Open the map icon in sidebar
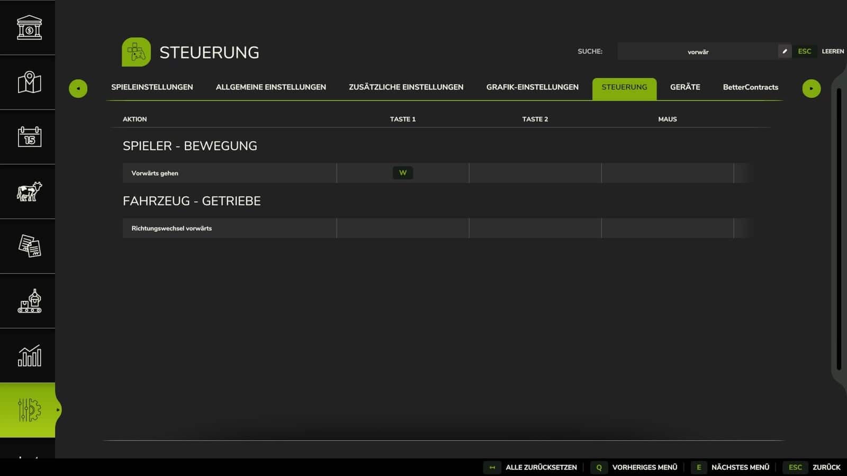Screen dimensions: 847x476 [x=29, y=82]
